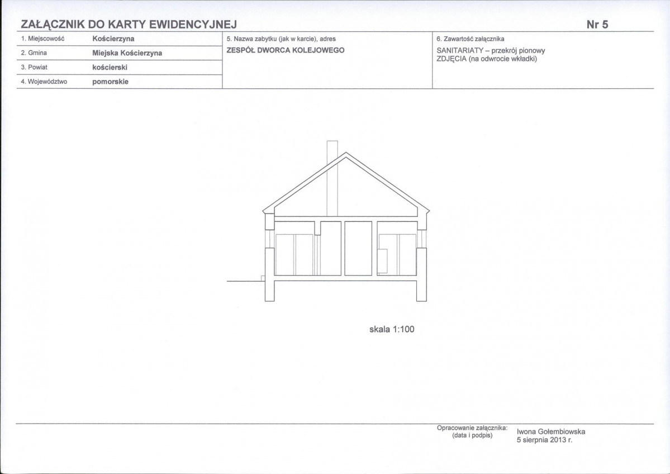Click the 'skala 1:100' scale label
Viewport: 670px width, 474px height.
click(x=392, y=329)
